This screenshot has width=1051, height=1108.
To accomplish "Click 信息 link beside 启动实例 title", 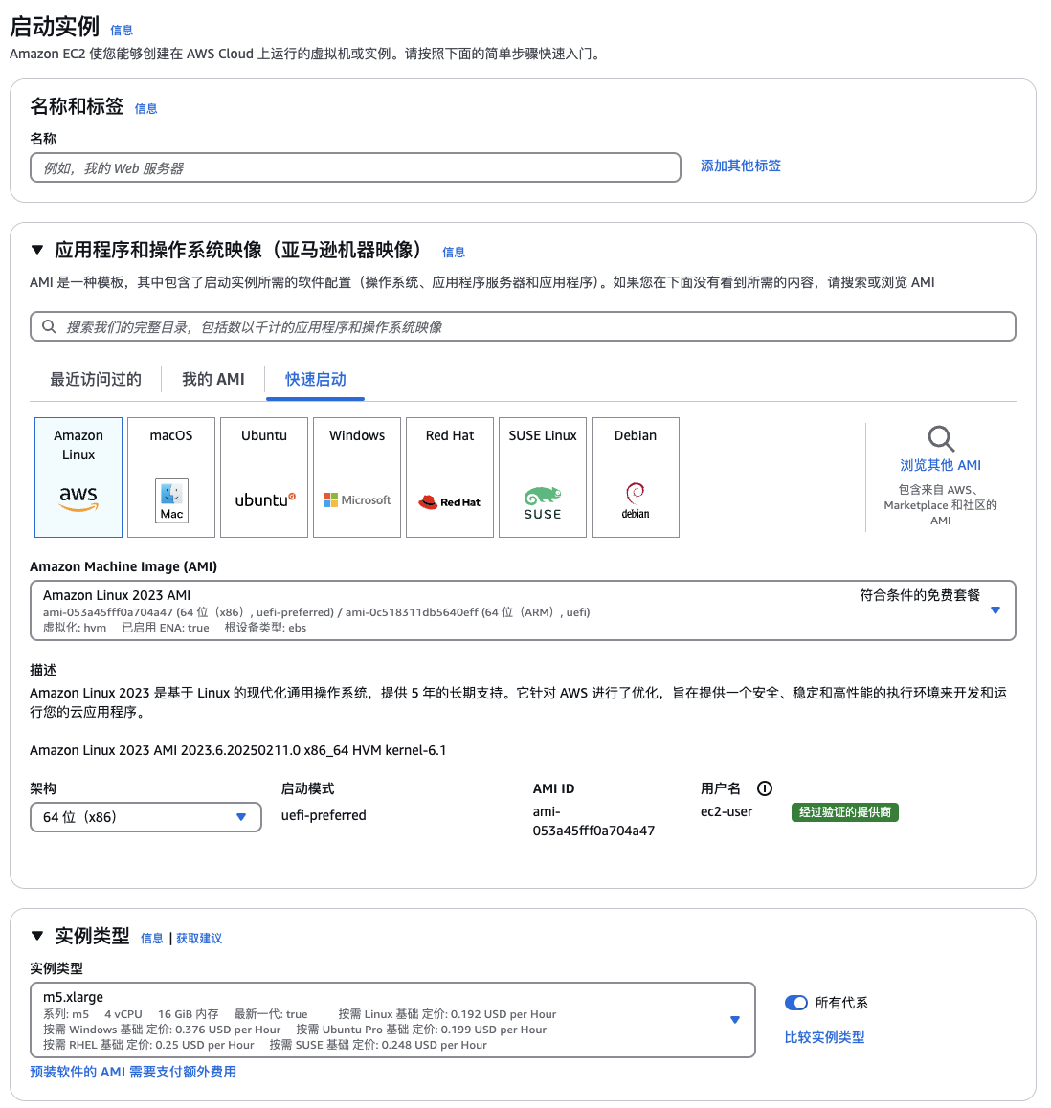I will coord(122,31).
